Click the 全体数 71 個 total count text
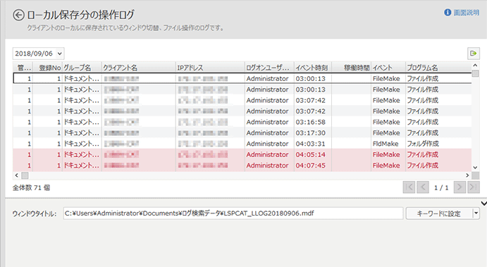 31,187
